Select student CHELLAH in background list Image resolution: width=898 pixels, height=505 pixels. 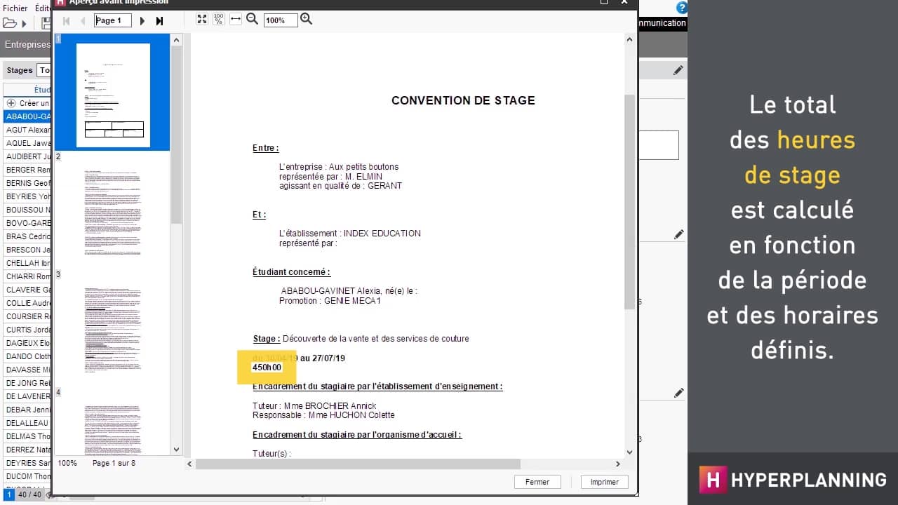coord(27,263)
